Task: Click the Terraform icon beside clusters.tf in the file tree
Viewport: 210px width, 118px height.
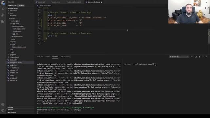Action: point(8,60)
